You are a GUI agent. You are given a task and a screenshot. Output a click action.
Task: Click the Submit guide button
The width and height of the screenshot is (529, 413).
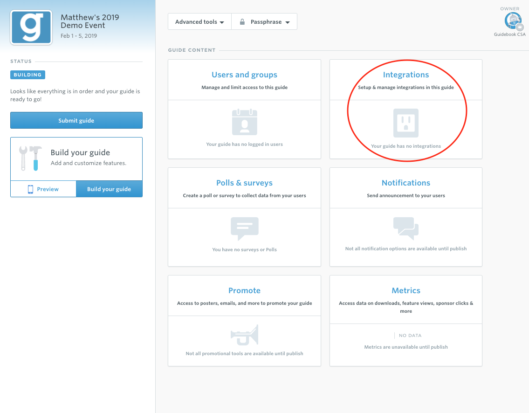[x=76, y=120]
